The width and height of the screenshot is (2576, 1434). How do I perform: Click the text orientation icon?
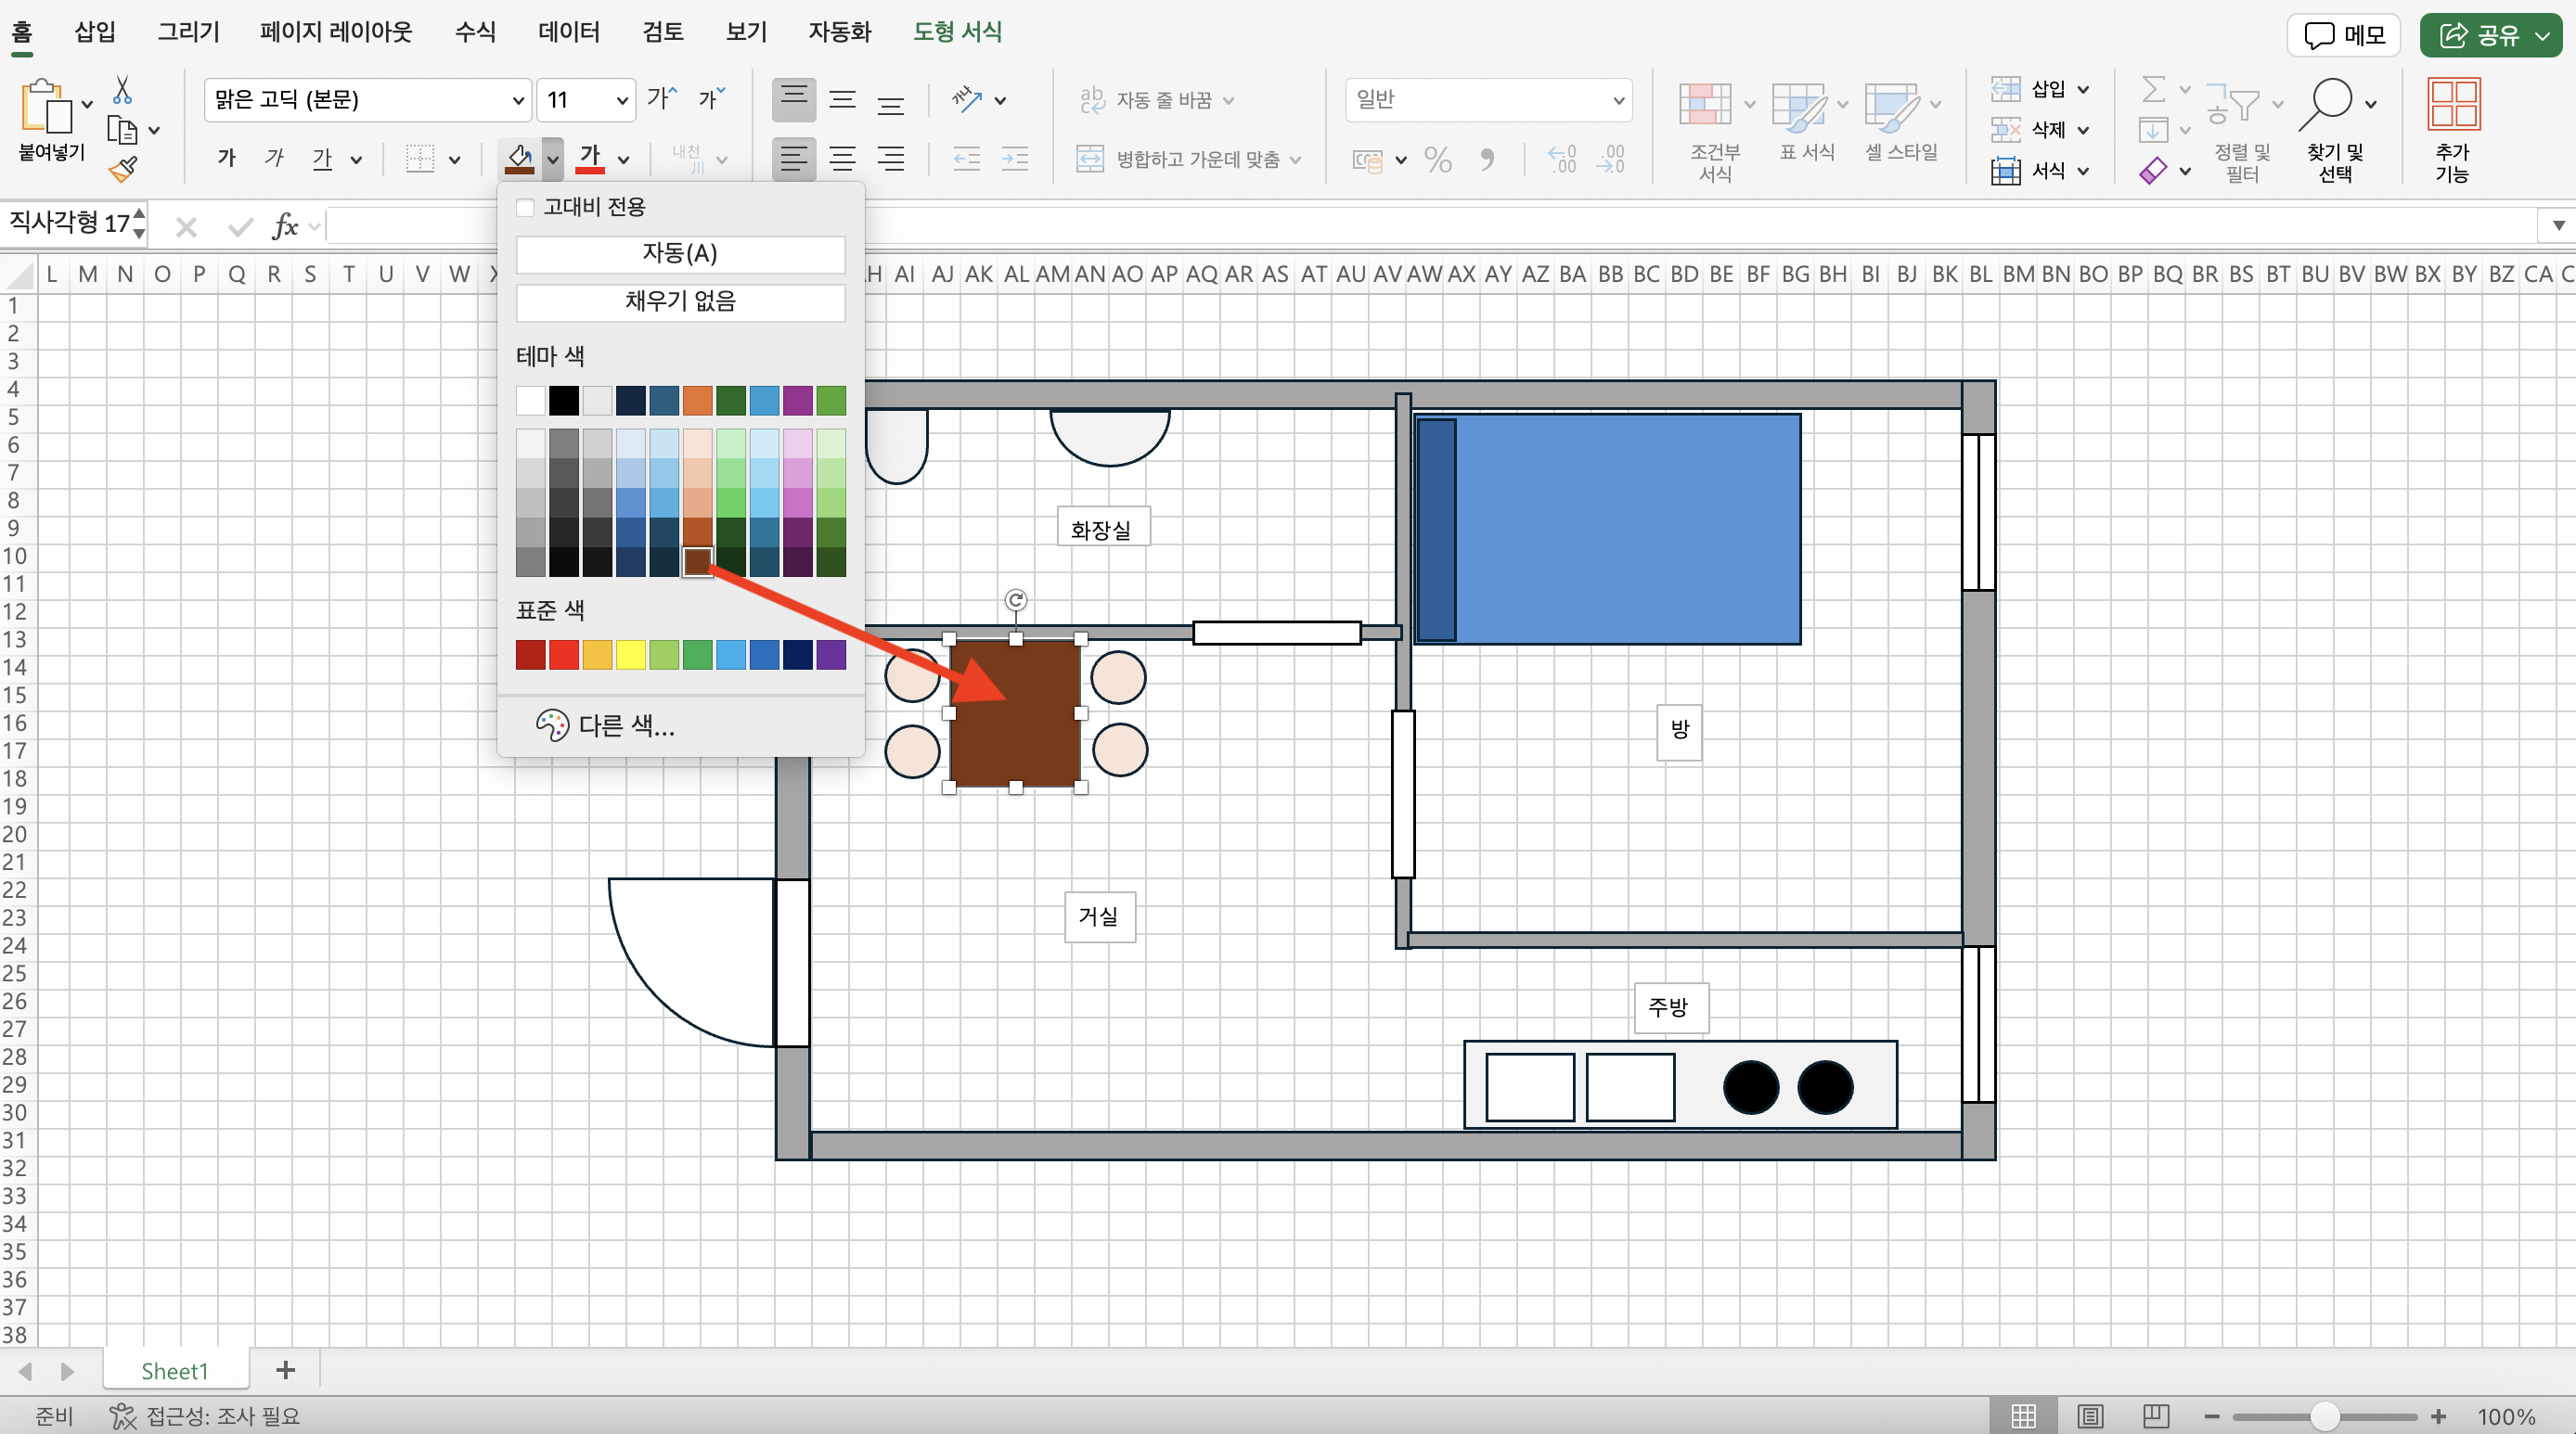967,99
